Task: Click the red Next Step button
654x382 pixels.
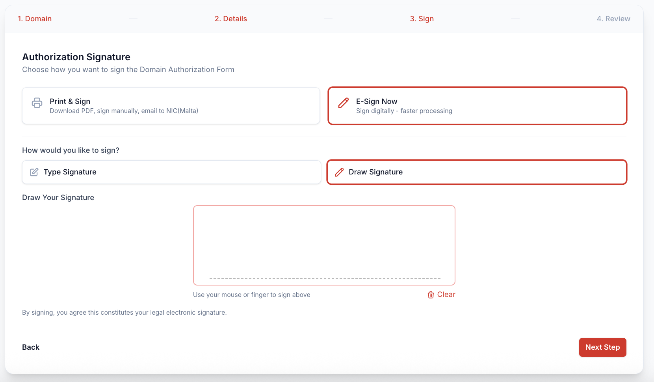Action: click(602, 347)
